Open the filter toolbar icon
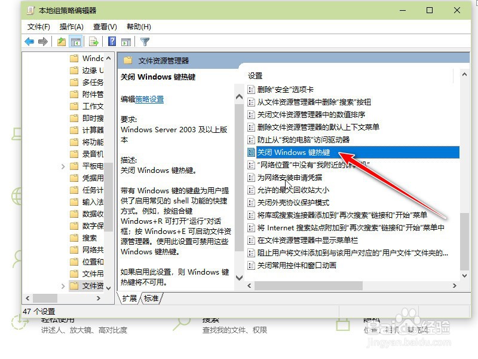This screenshot has height=359, width=478. point(143,41)
